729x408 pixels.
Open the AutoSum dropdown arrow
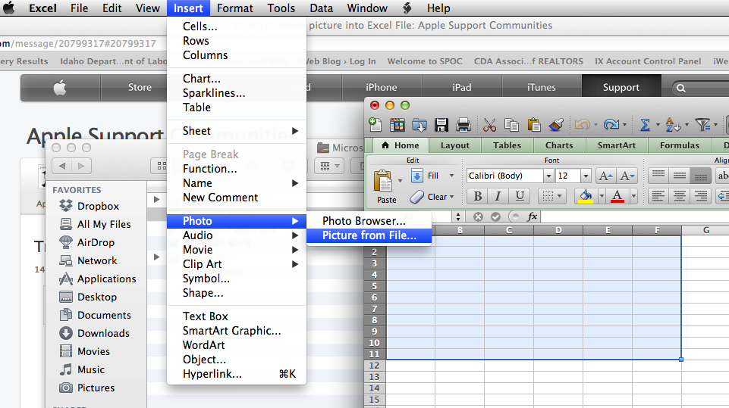[658, 124]
